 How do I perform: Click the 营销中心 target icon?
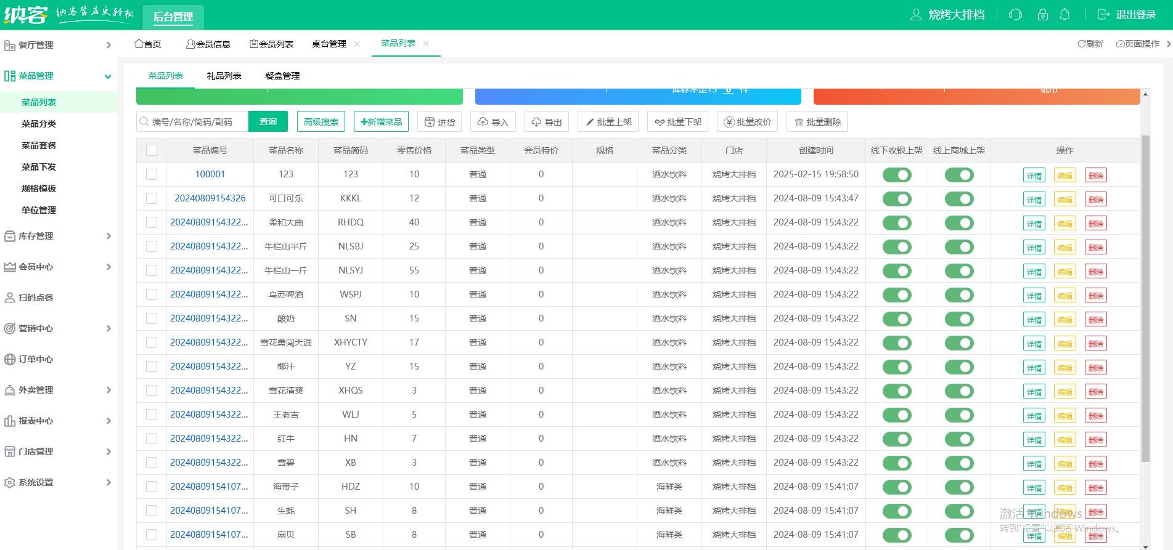click(x=10, y=328)
